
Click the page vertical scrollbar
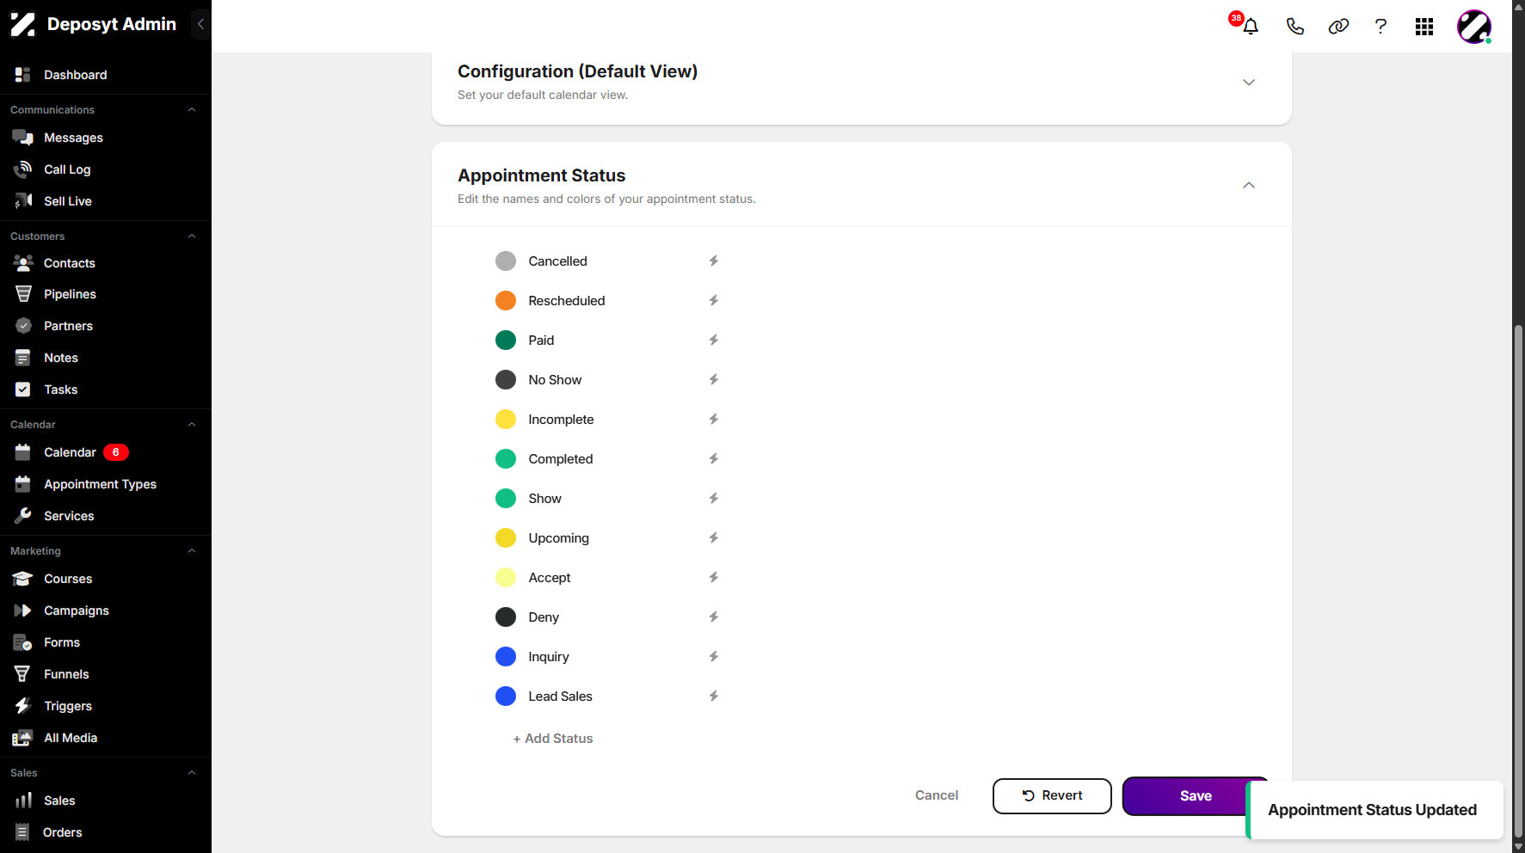pos(1518,582)
